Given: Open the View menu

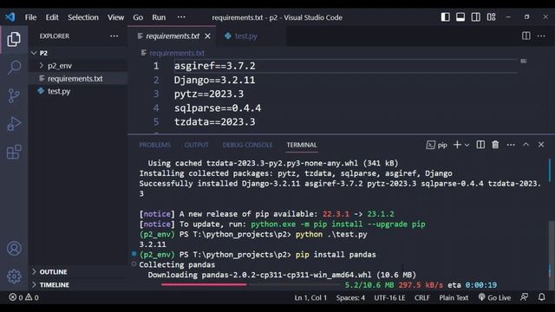Looking at the screenshot, I should pyautogui.click(x=115, y=17).
